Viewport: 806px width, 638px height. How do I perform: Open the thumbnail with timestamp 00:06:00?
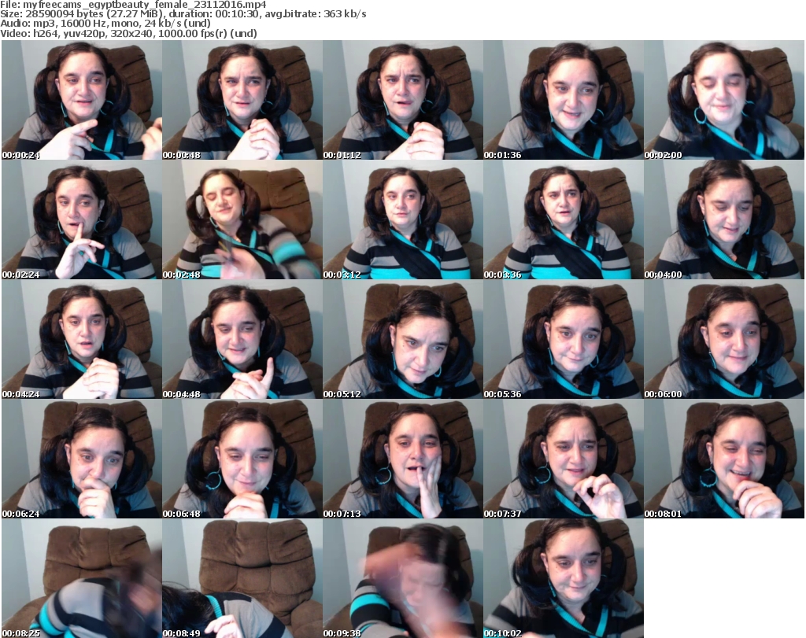click(x=724, y=339)
